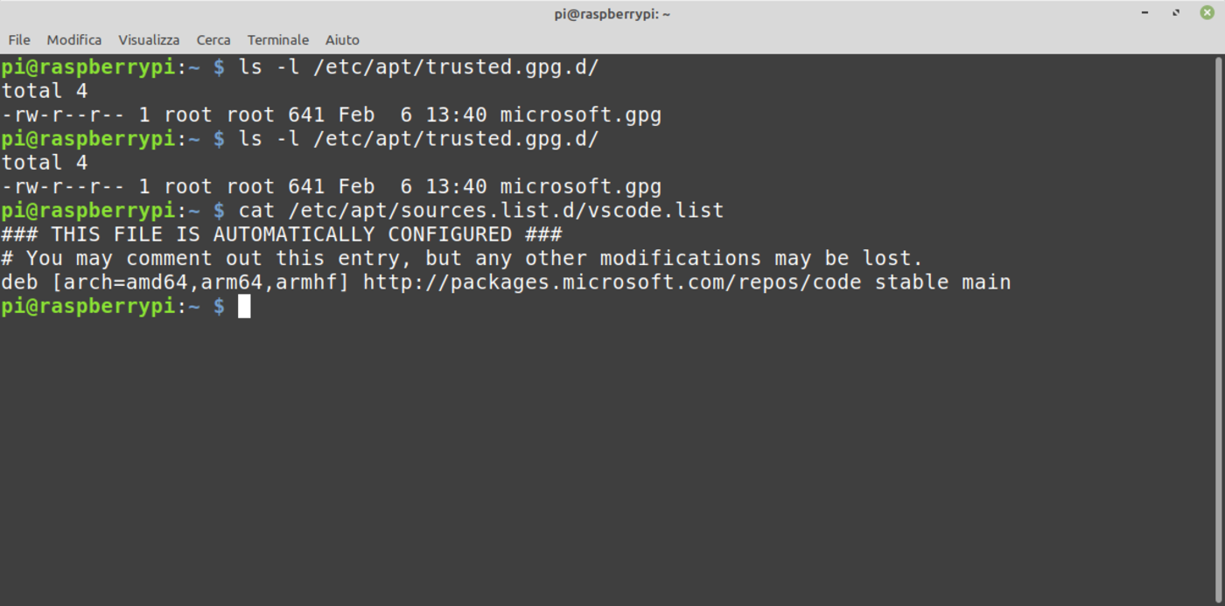Open the Aiuto menu
The width and height of the screenshot is (1225, 606).
coord(342,39)
